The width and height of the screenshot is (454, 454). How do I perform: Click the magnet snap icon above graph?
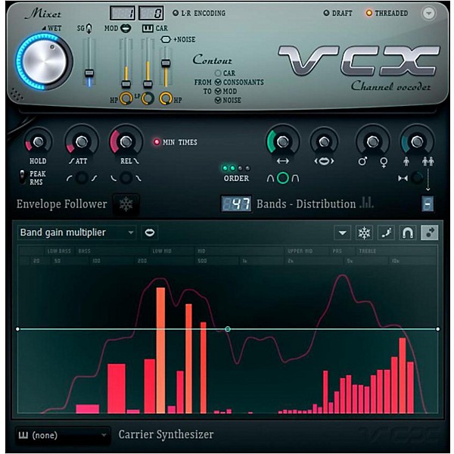408,233
